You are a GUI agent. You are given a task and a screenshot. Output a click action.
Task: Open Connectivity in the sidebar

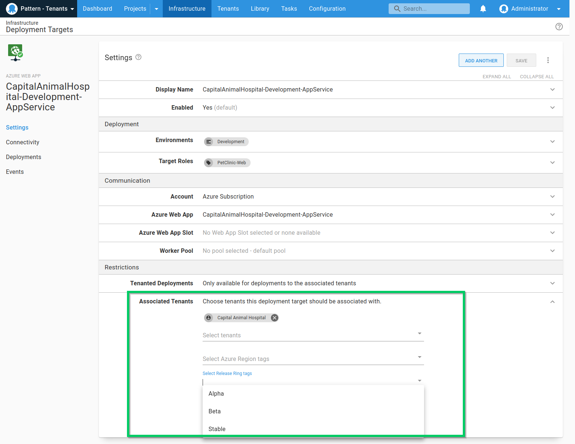pos(23,142)
